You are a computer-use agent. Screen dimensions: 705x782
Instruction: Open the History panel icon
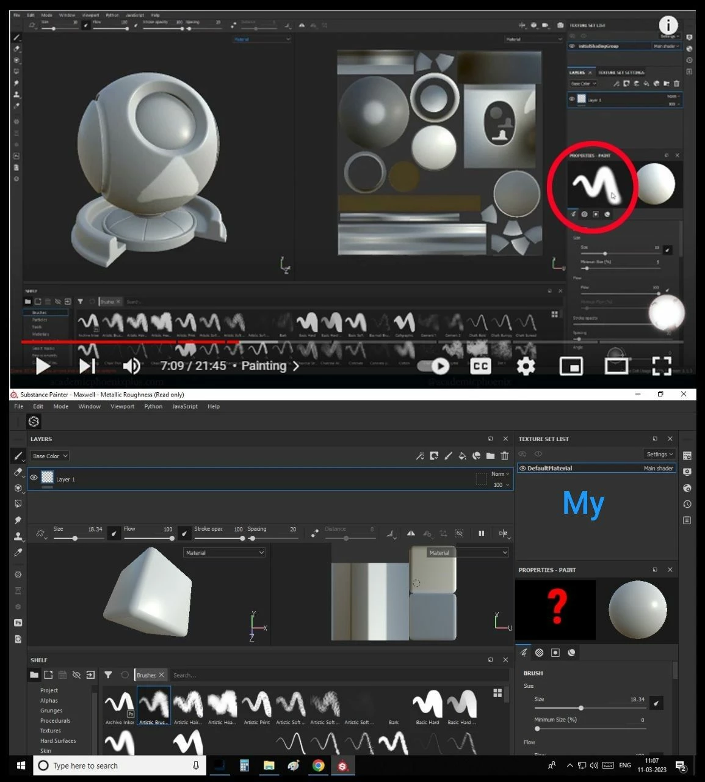tap(687, 504)
